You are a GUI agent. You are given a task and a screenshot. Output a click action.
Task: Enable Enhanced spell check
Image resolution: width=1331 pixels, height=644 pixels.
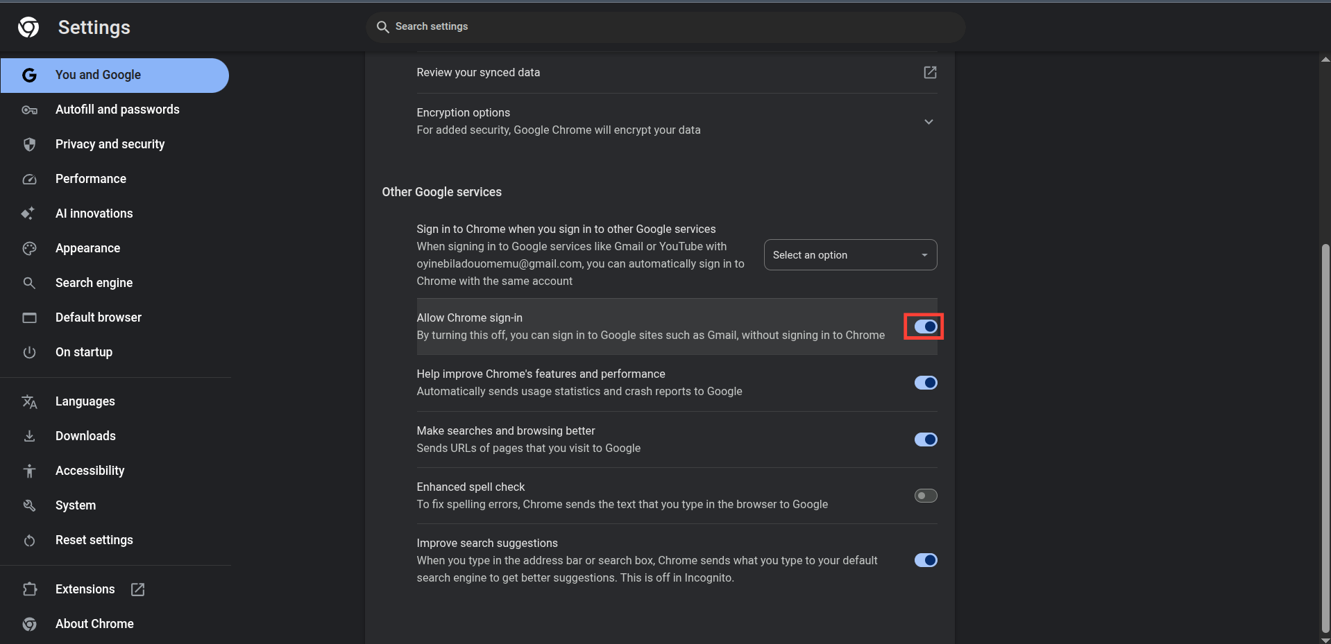click(925, 495)
